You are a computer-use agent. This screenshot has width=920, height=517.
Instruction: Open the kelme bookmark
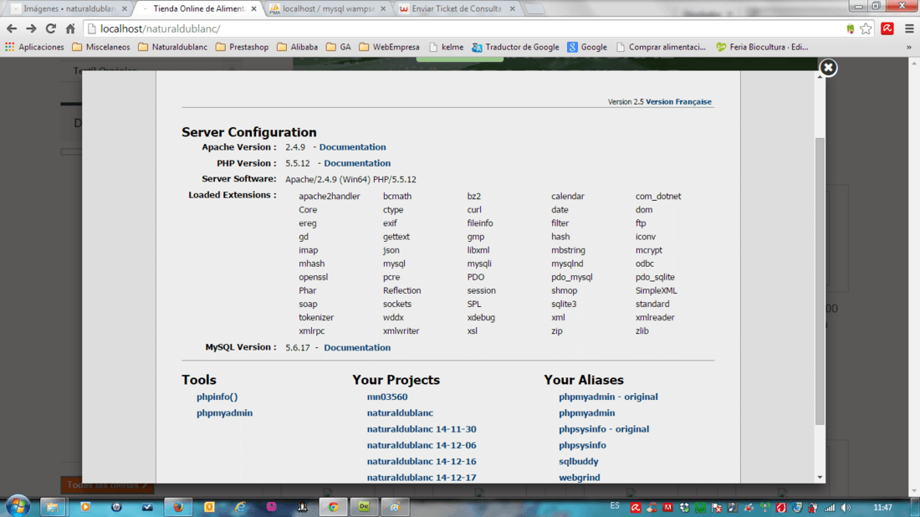(x=447, y=47)
